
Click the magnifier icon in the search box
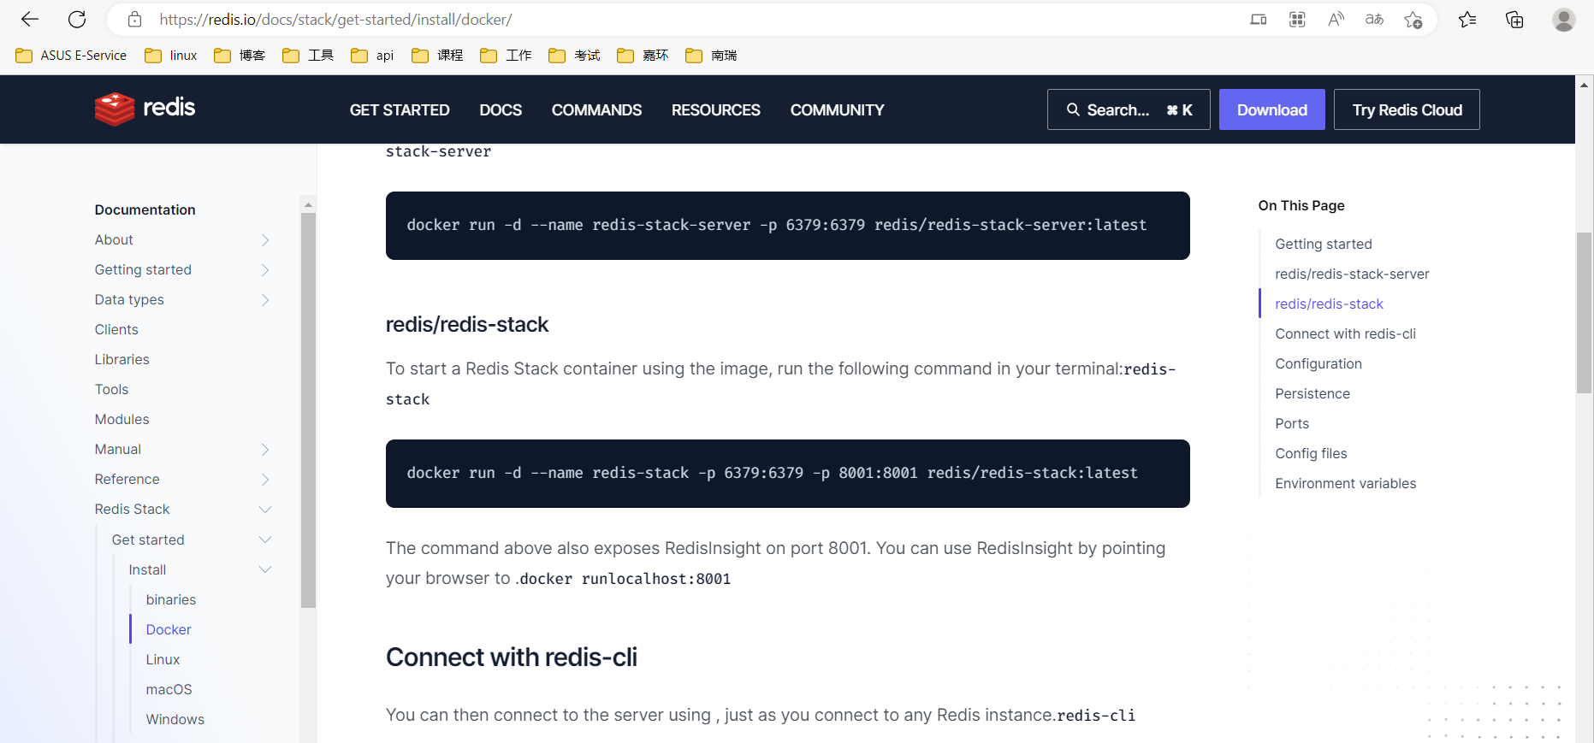point(1073,109)
